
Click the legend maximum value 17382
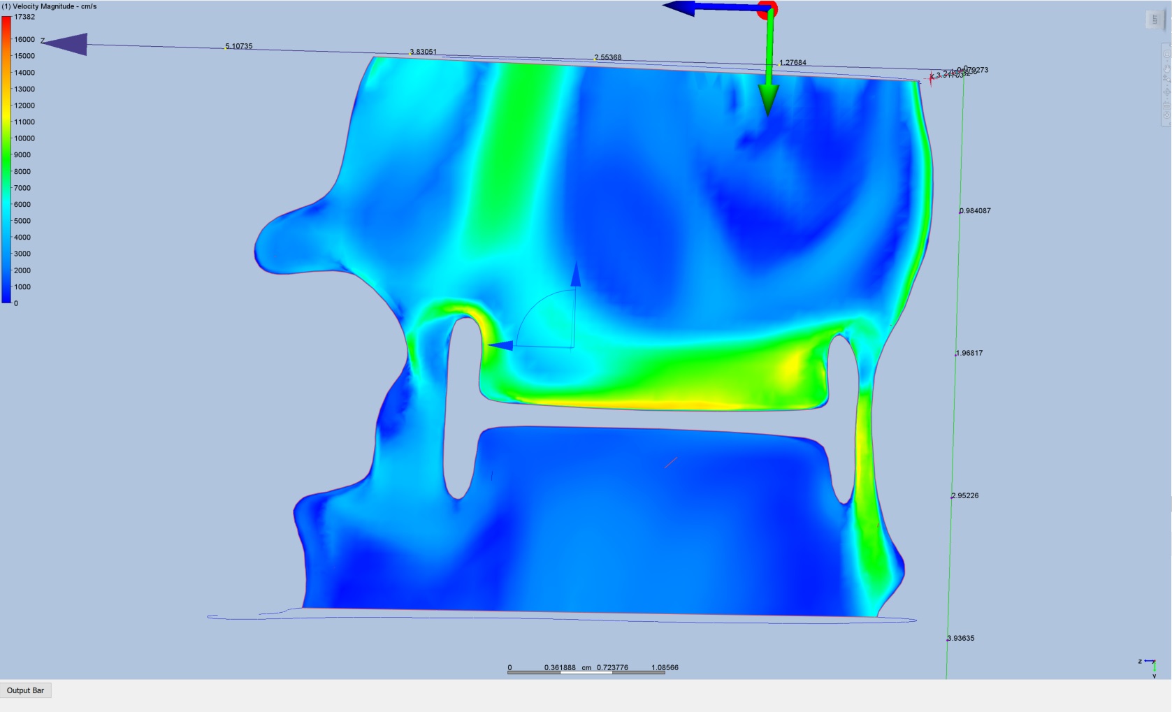coord(24,17)
